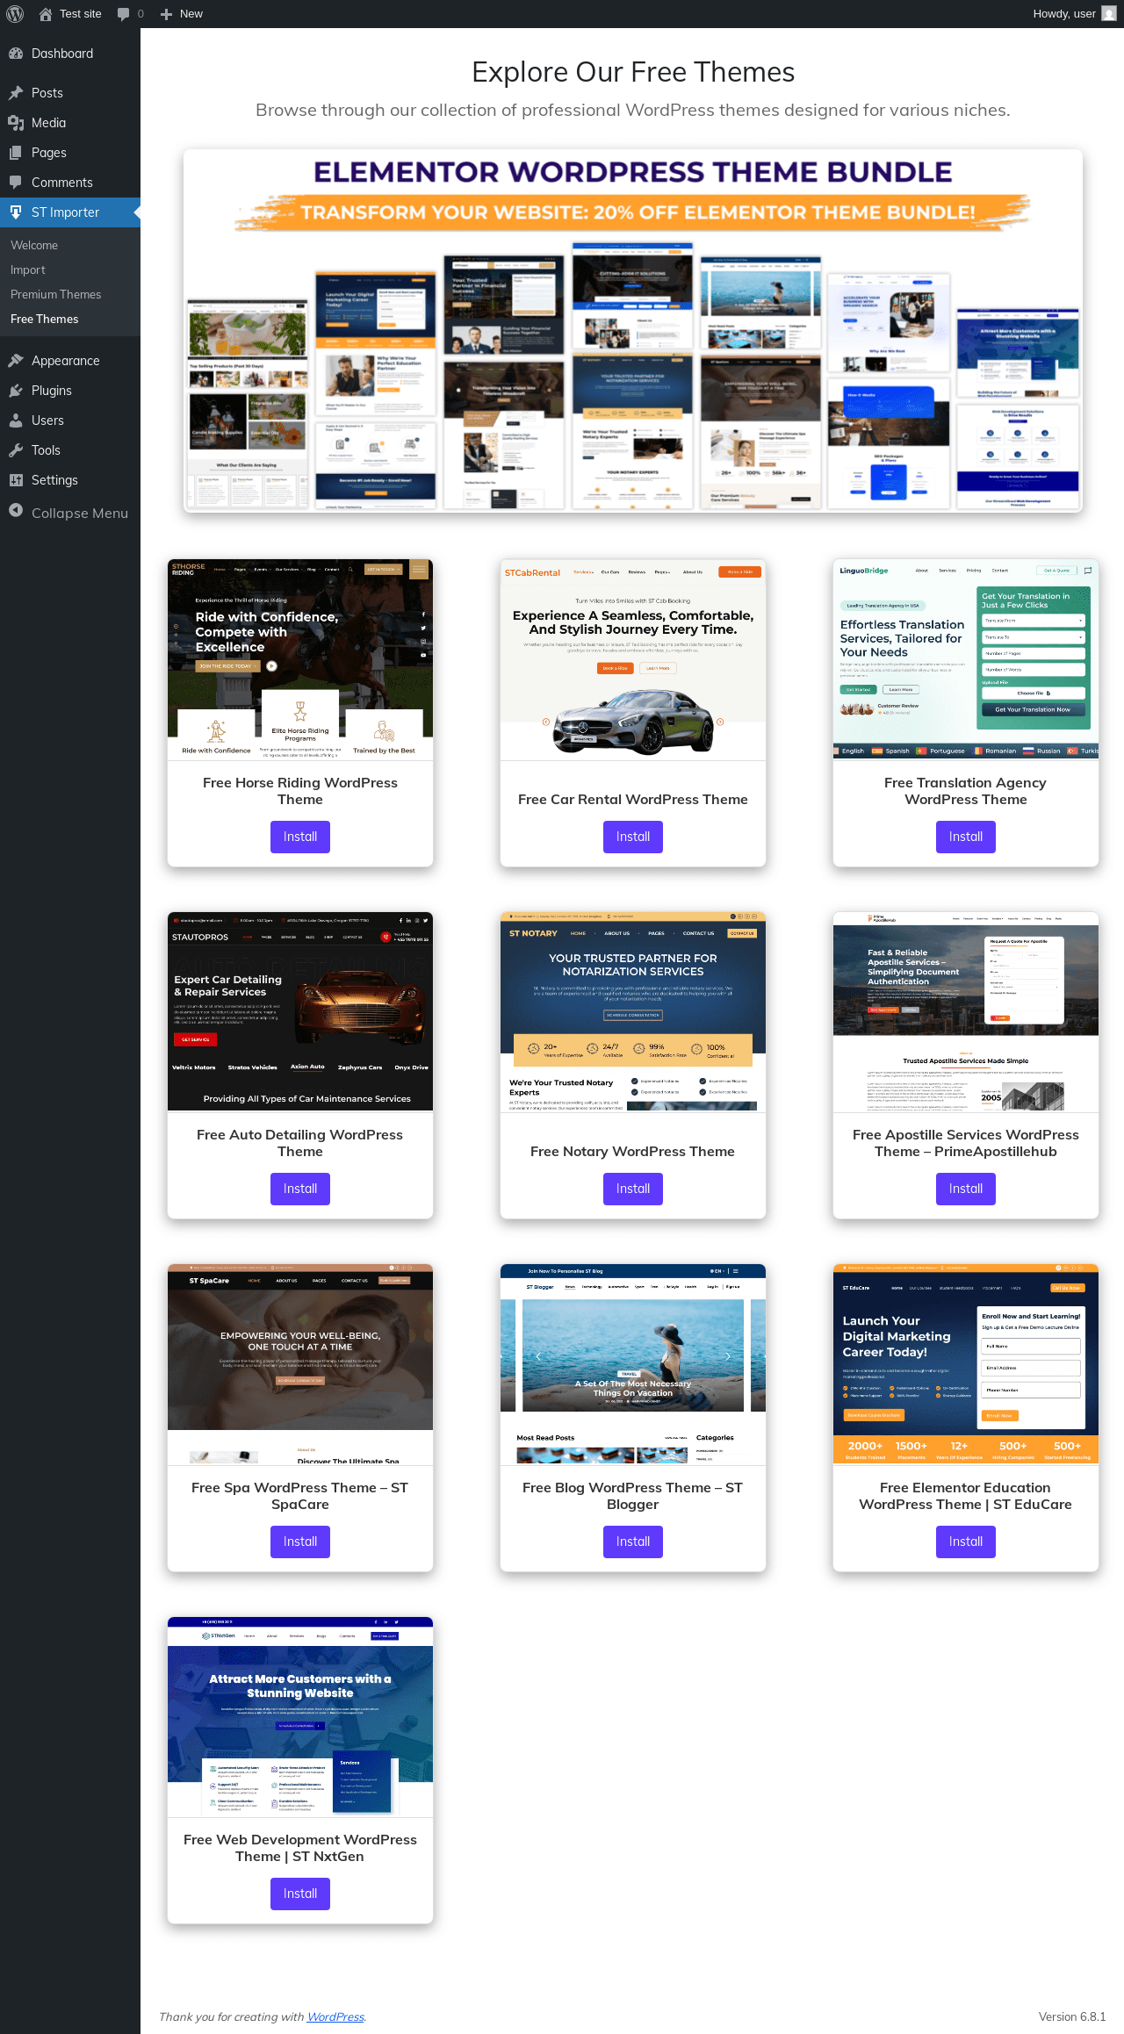The width and height of the screenshot is (1124, 2034).
Task: Open the Howdy, user account menu
Action: [x=1075, y=14]
